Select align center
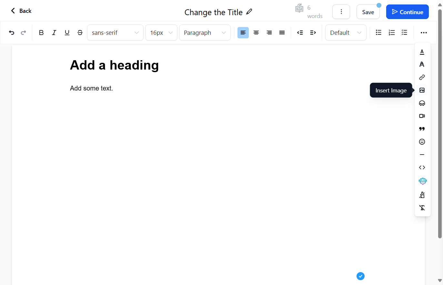 click(x=256, y=33)
